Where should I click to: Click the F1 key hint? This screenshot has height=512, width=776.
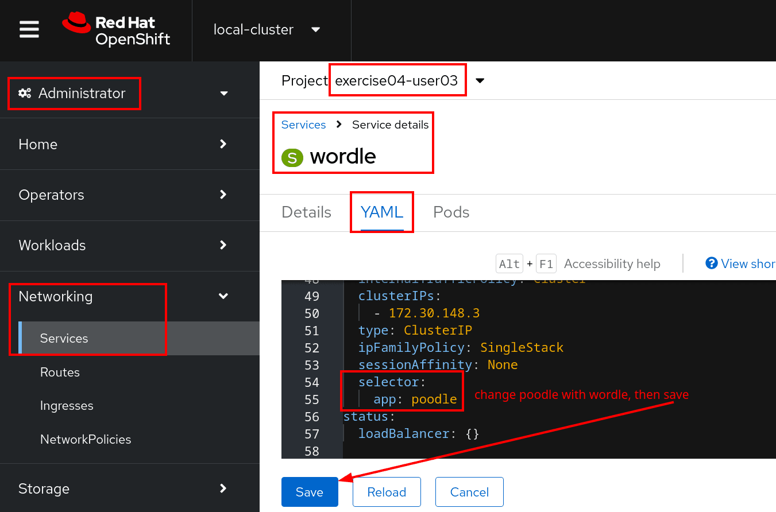pyautogui.click(x=546, y=263)
